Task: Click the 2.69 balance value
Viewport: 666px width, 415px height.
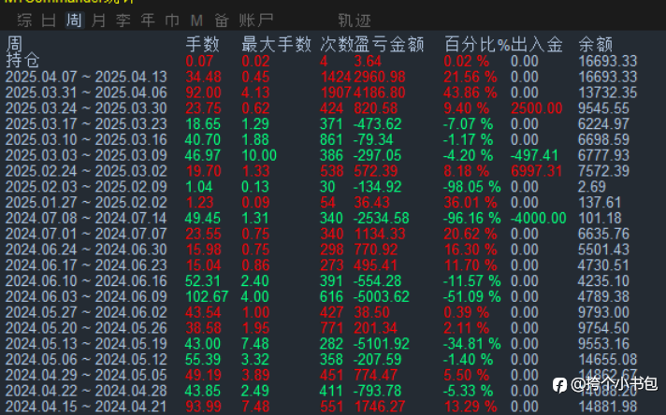Action: pos(592,187)
